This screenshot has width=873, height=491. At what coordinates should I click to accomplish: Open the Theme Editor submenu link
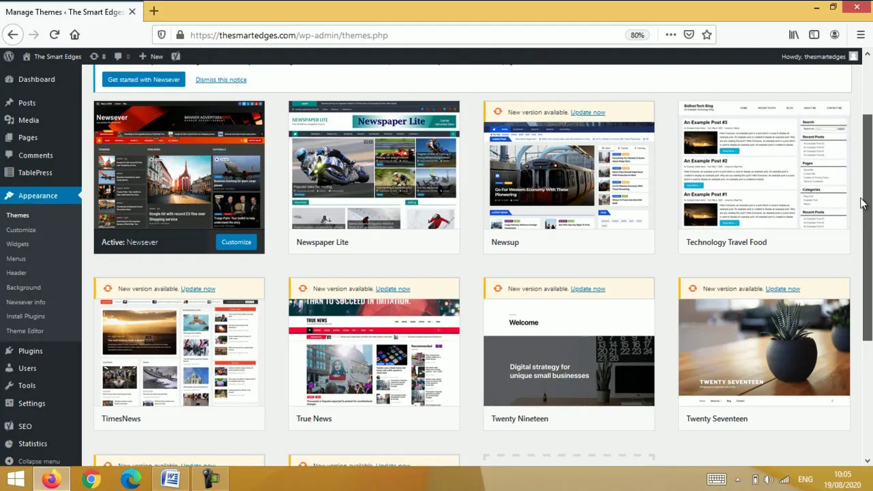pyautogui.click(x=25, y=331)
